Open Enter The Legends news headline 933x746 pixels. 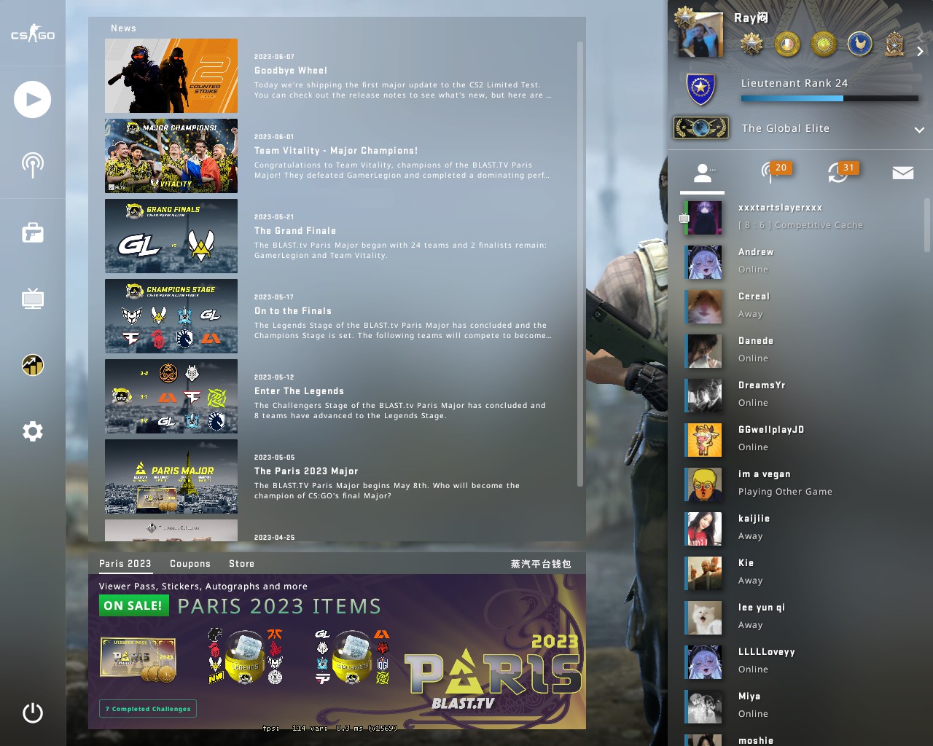(x=299, y=391)
